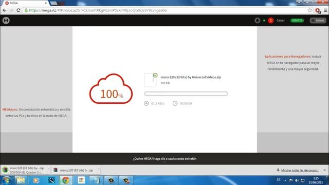Go back with the browser back arrow

pyautogui.click(x=5, y=10)
